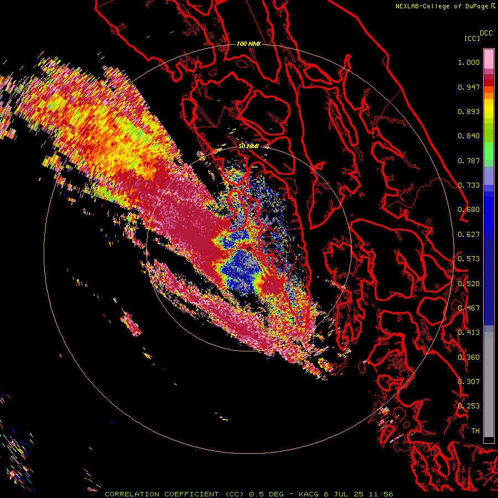Click the gray lower color bar segment
The height and width of the screenshot is (498, 498).
click(x=489, y=385)
